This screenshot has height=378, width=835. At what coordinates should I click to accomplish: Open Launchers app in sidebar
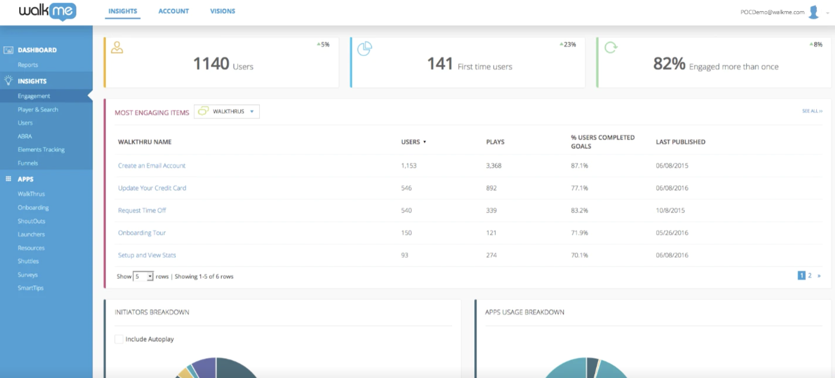(31, 234)
